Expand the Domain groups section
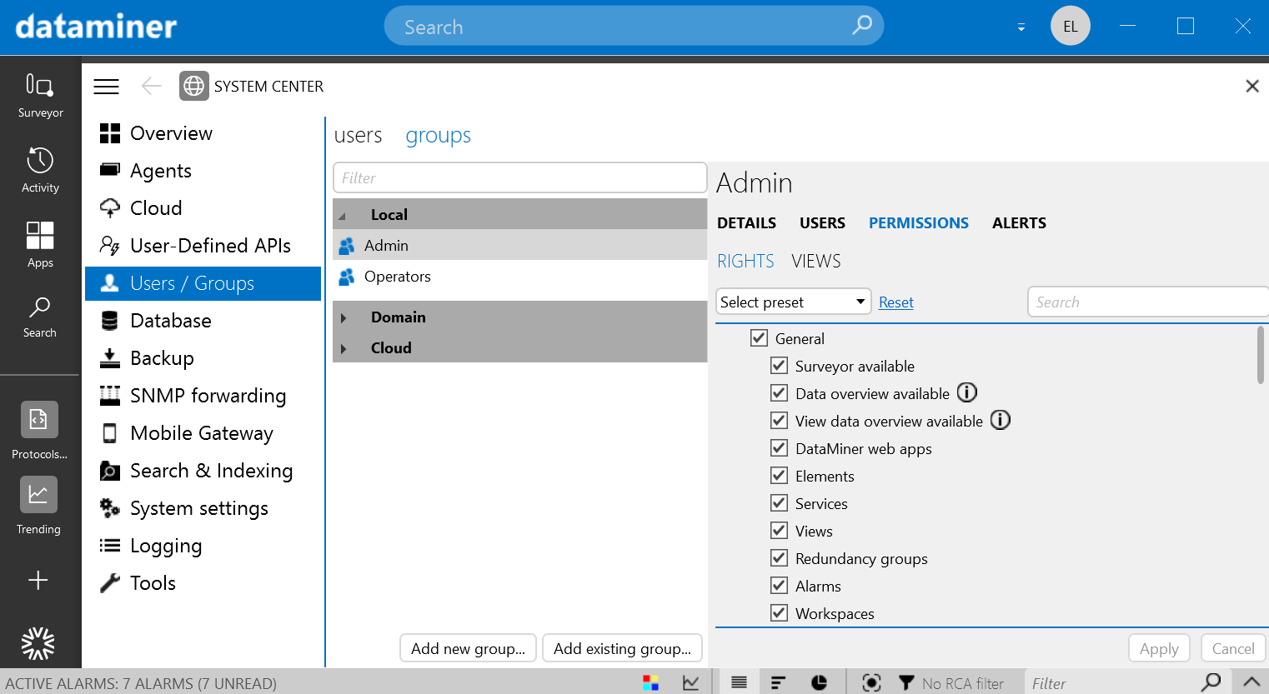The image size is (1269, 694). 344,317
